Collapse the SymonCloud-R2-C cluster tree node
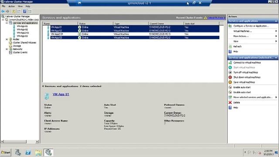Image resolution: width=279 pixels, height=157 pixels. (3, 20)
